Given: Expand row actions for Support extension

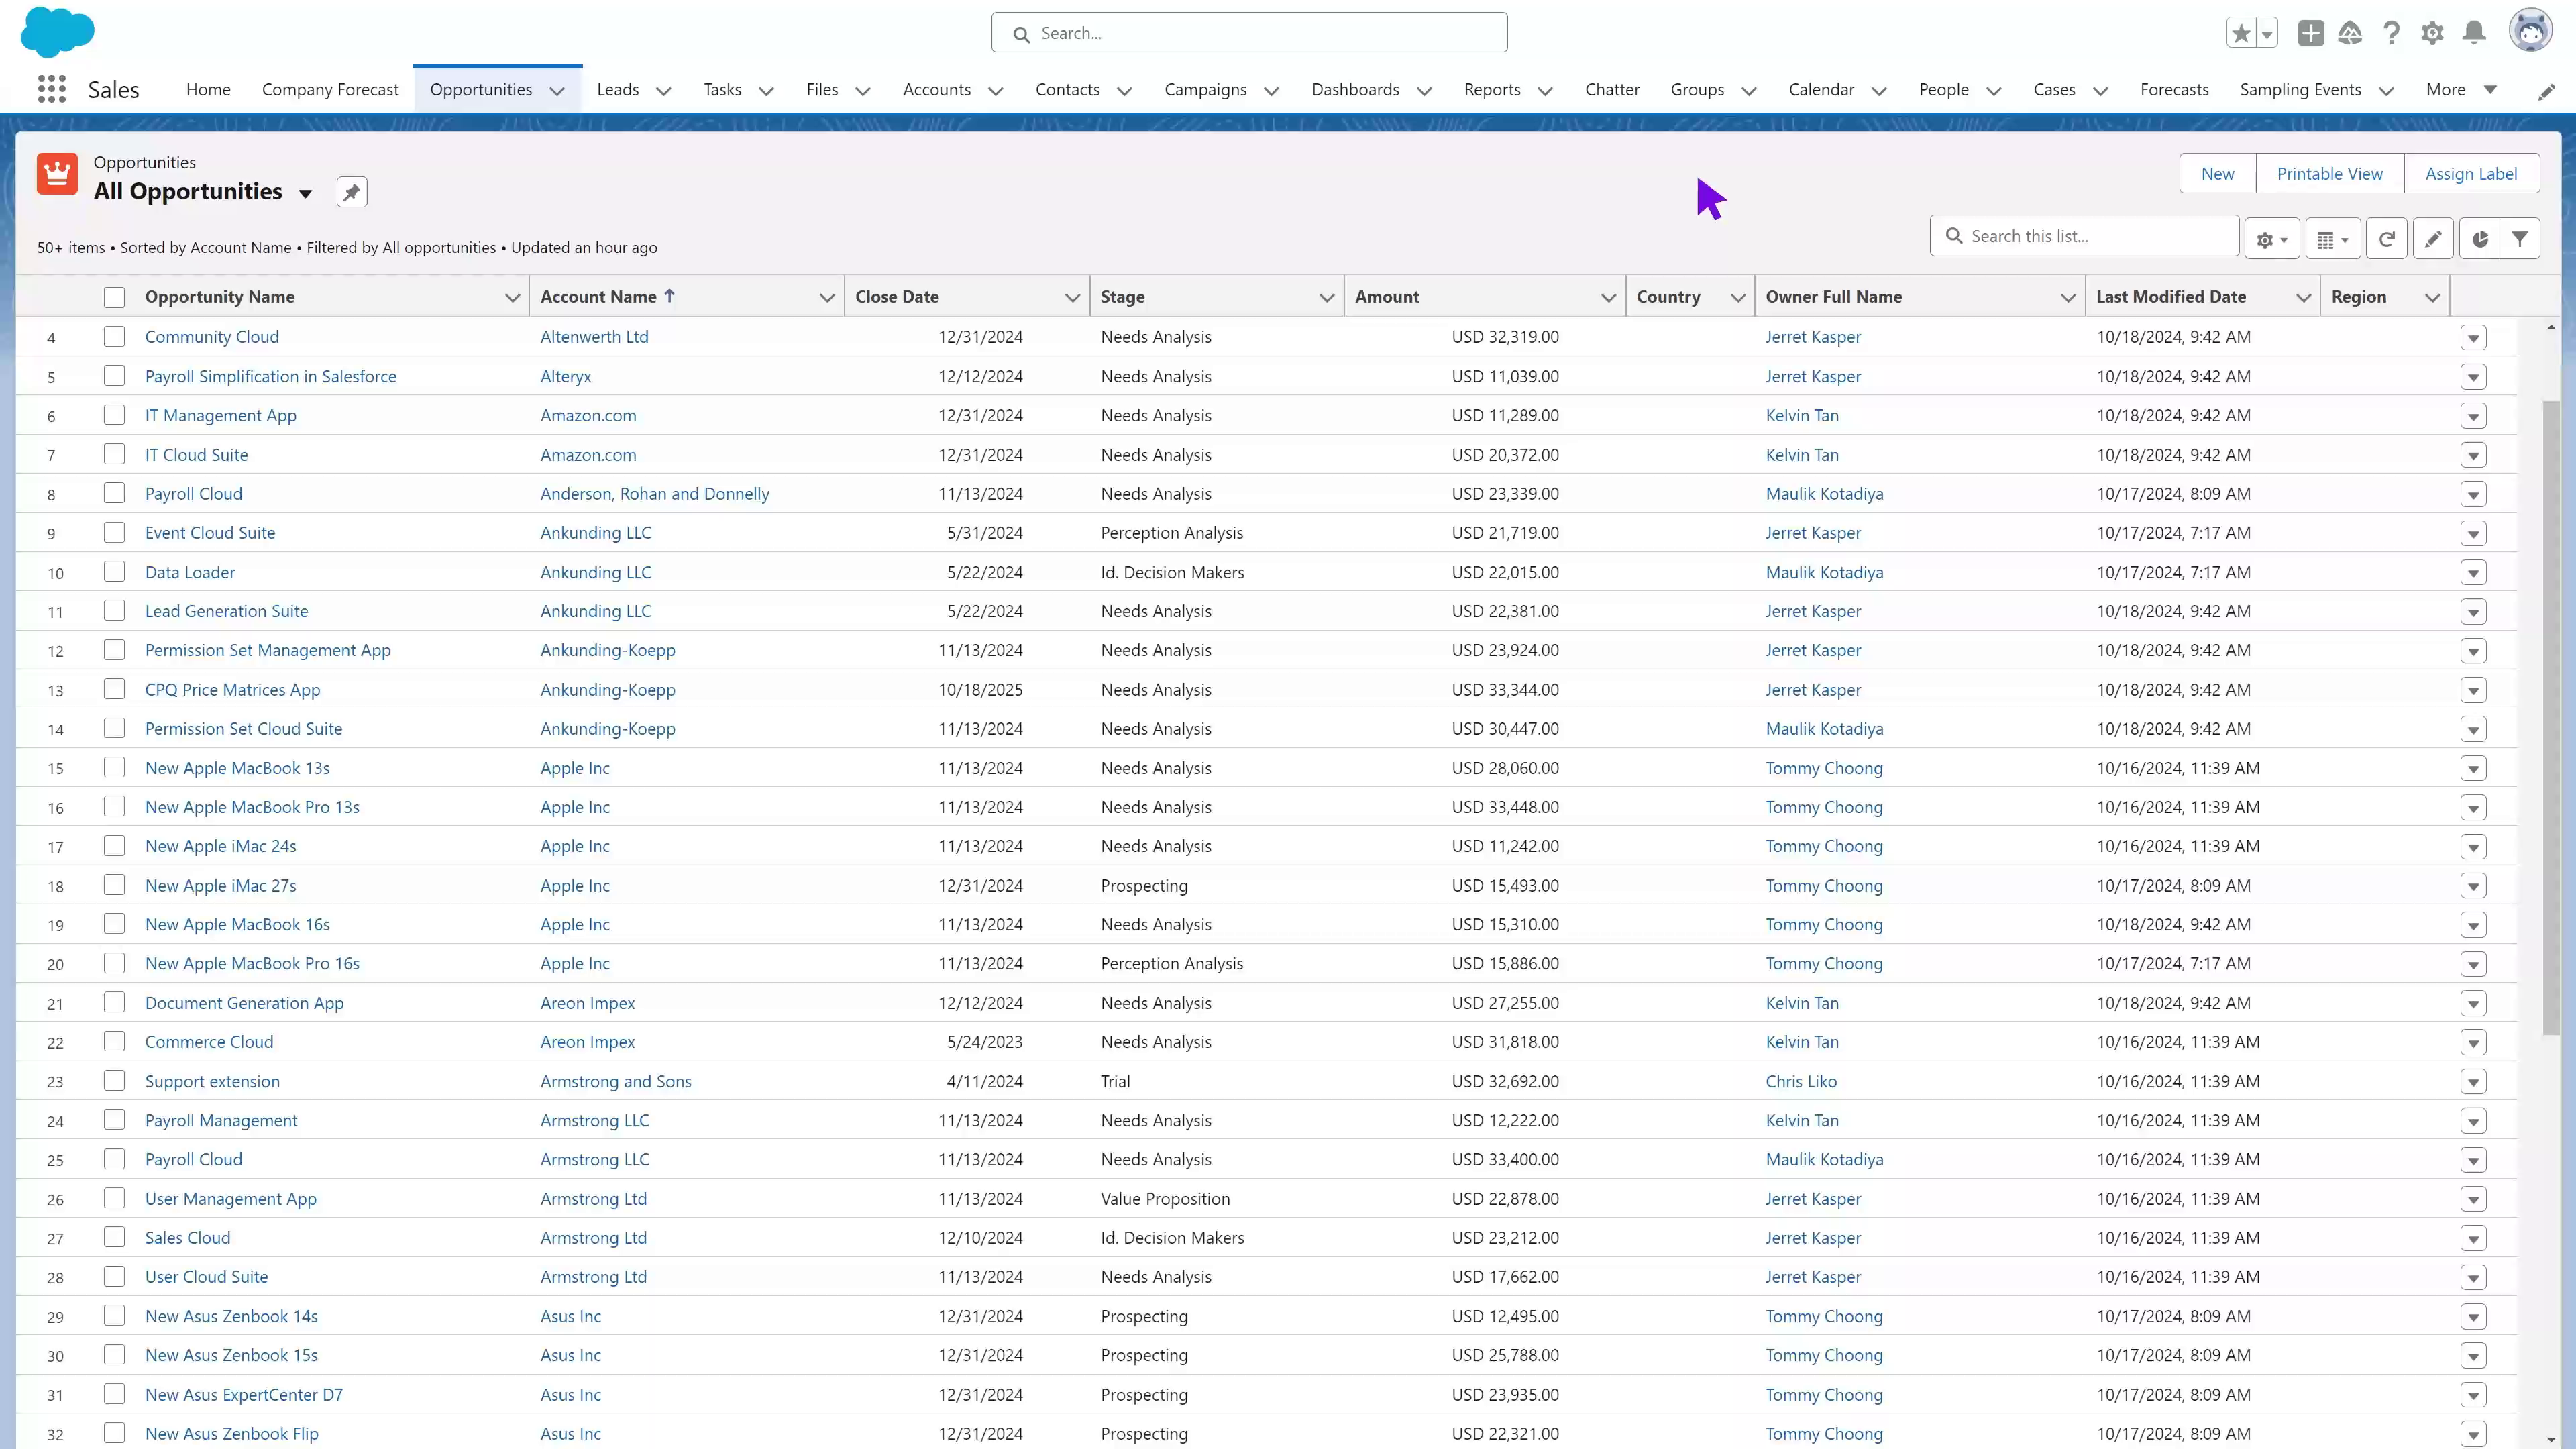Looking at the screenshot, I should tap(2473, 1082).
